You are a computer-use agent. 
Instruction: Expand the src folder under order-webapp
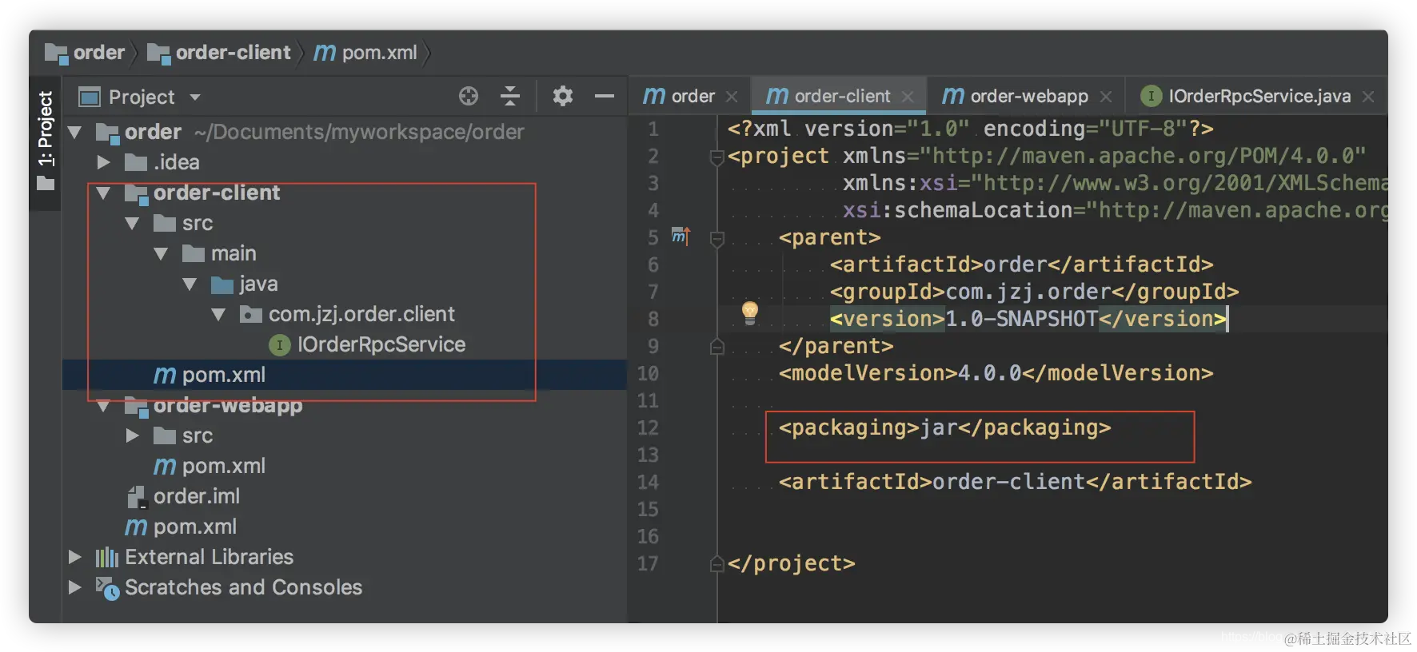pyautogui.click(x=132, y=435)
